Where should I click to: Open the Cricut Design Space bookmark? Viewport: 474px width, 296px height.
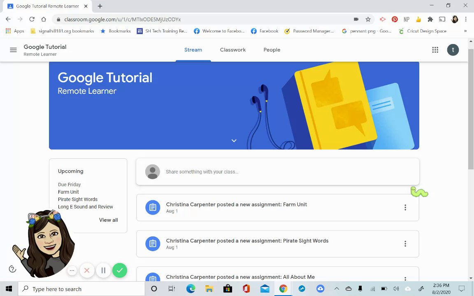point(422,31)
